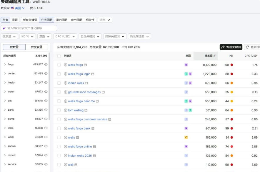Open SERP icon for 'wells fargo near me'

tap(97, 101)
